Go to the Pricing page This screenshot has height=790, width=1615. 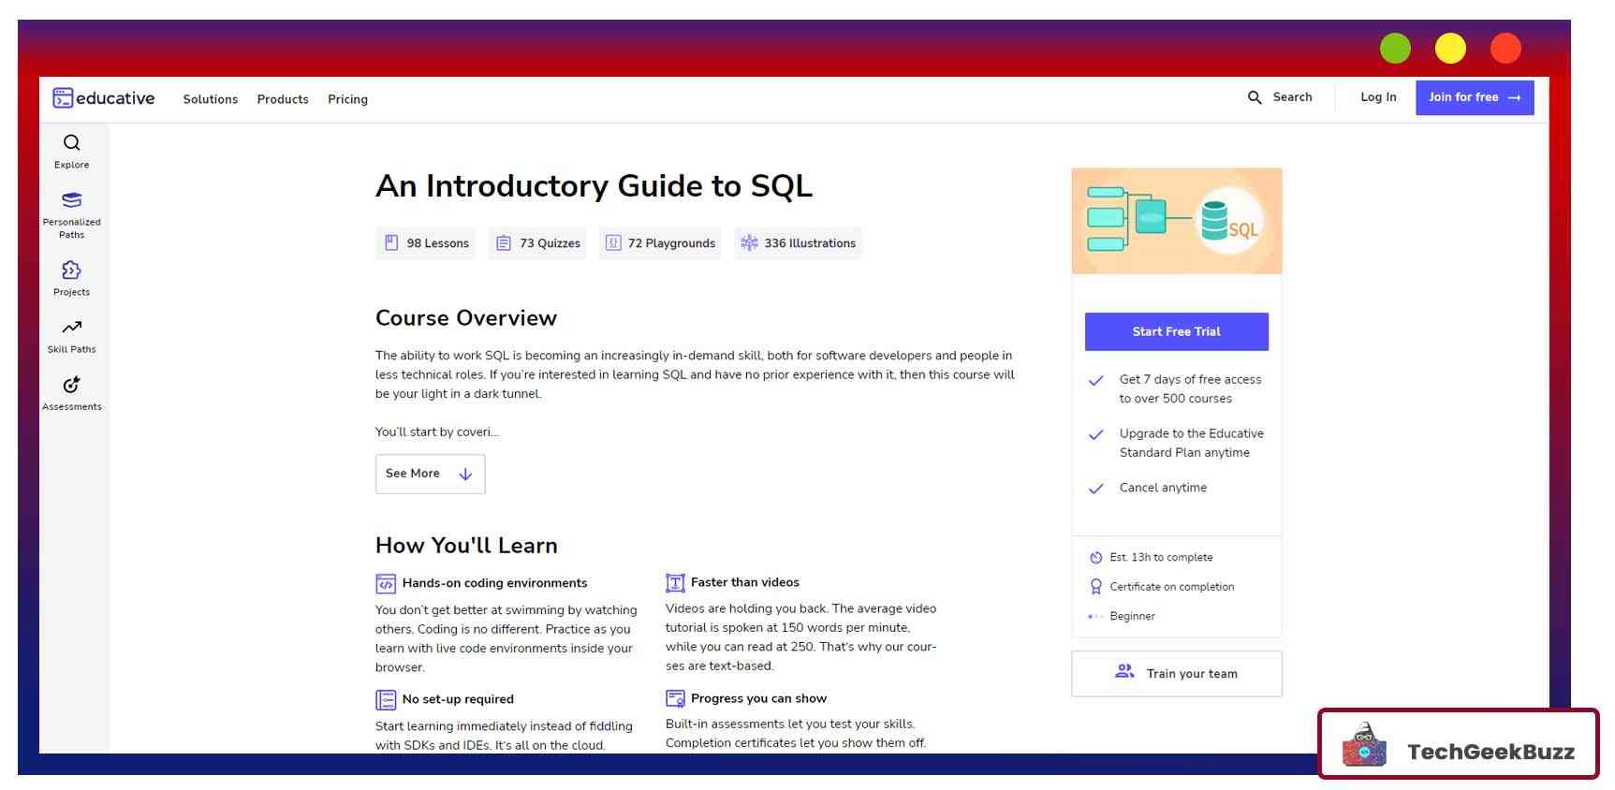point(347,99)
